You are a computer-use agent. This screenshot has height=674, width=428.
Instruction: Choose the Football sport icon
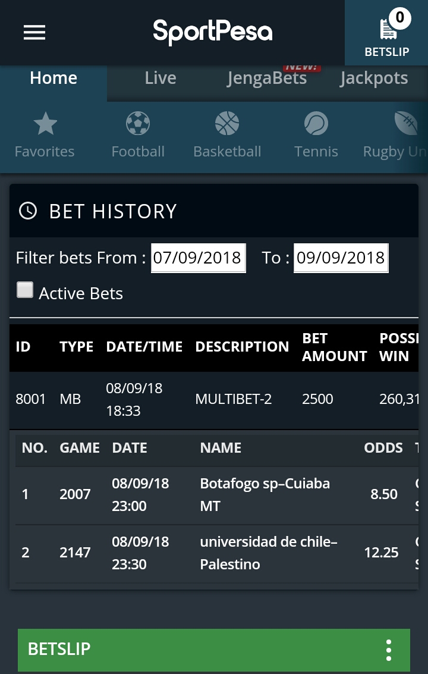[138, 124]
